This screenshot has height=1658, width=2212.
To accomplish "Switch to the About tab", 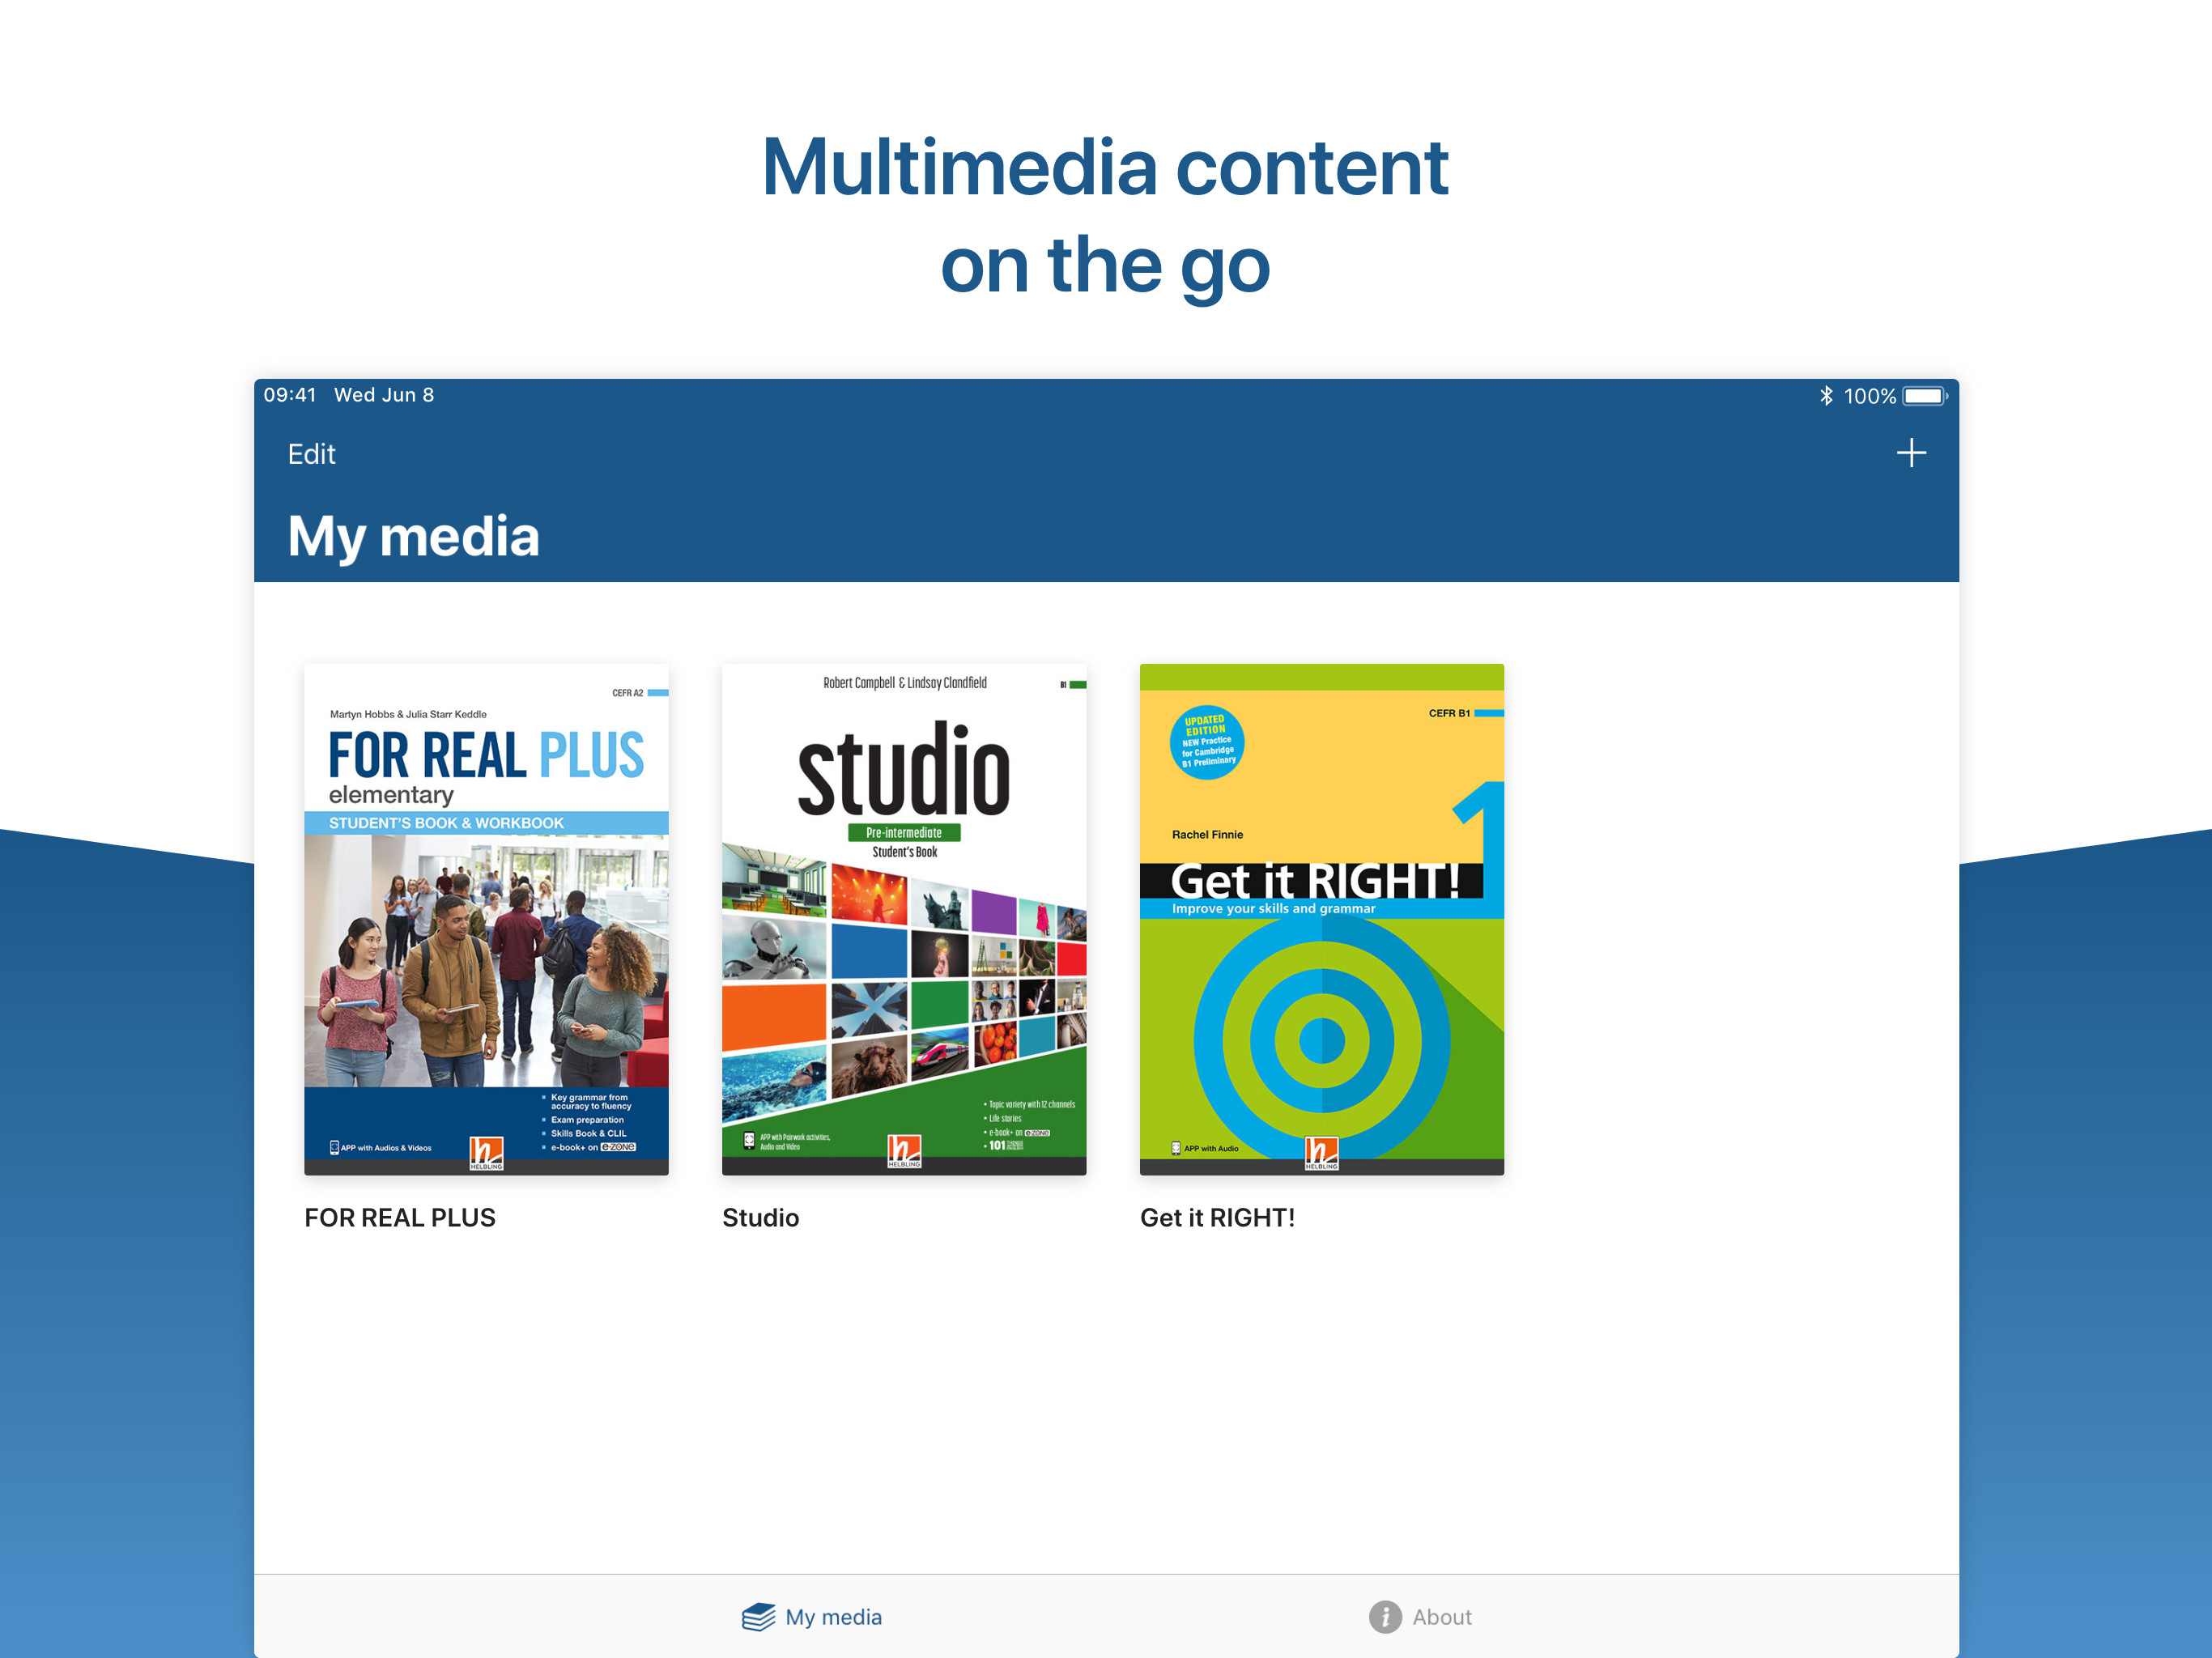I will (1420, 1616).
